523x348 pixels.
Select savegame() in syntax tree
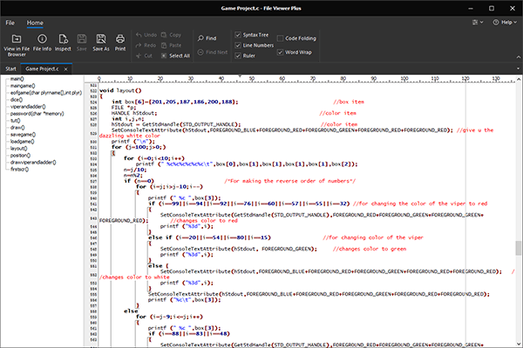pos(23,135)
